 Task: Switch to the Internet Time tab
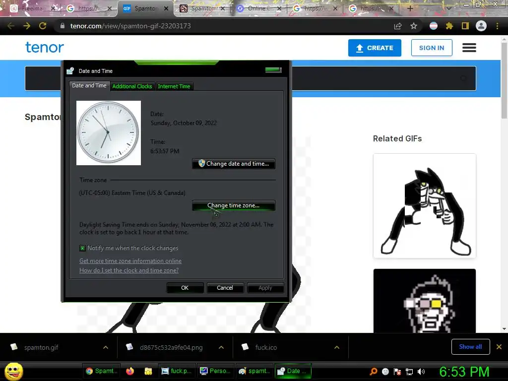coord(174,86)
